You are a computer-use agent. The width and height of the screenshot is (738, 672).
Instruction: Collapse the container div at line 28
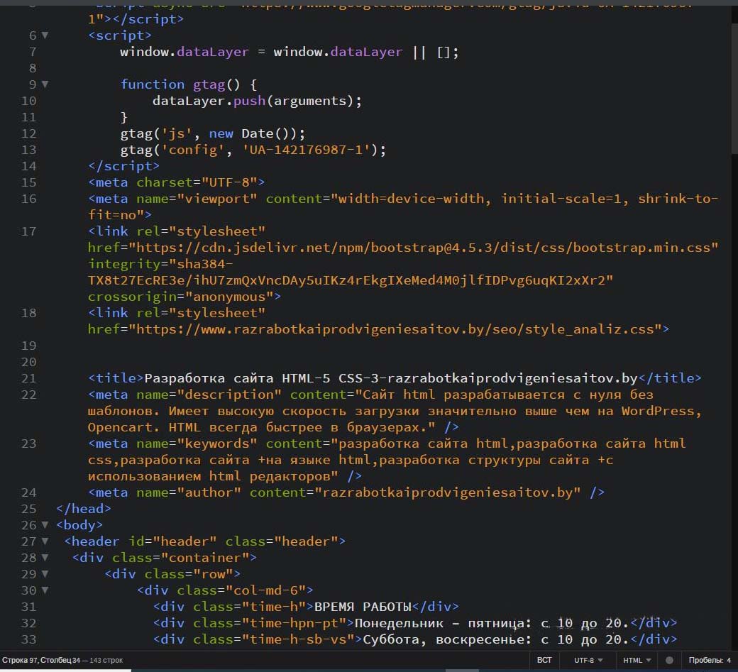[45, 558]
